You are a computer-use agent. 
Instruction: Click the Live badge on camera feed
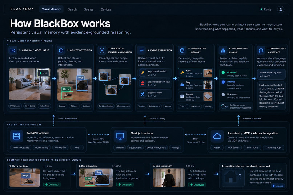coord(43,73)
